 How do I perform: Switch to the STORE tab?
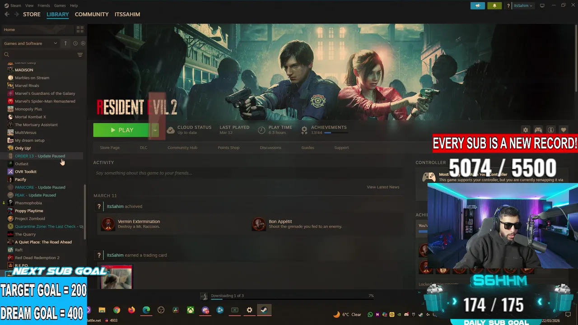32,14
